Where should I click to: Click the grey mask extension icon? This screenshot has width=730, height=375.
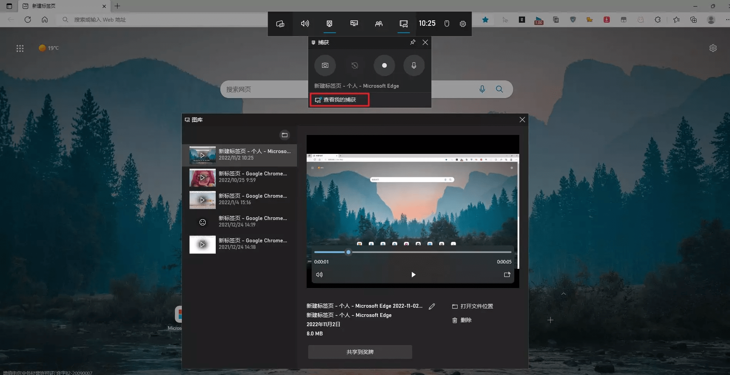[x=624, y=20]
